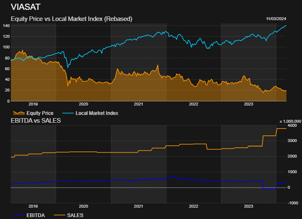The image size is (302, 219).
Task: Click the 100 label on the equity chart axis
Action: 6,47
